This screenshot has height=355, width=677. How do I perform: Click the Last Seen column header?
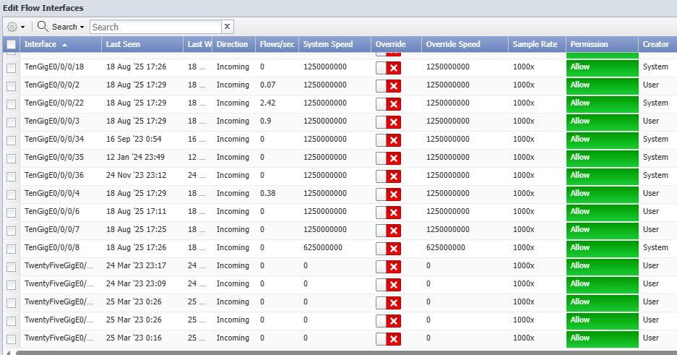[x=123, y=45]
